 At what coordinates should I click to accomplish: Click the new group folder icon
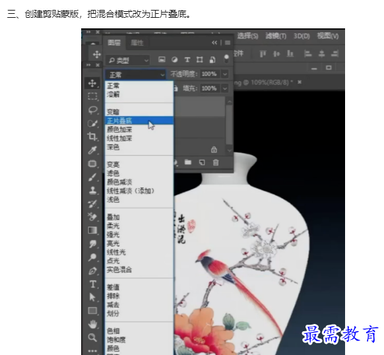click(188, 162)
